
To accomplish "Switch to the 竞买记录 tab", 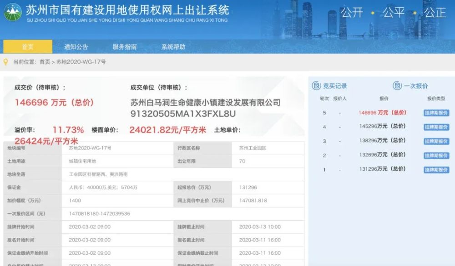I will click(x=335, y=86).
